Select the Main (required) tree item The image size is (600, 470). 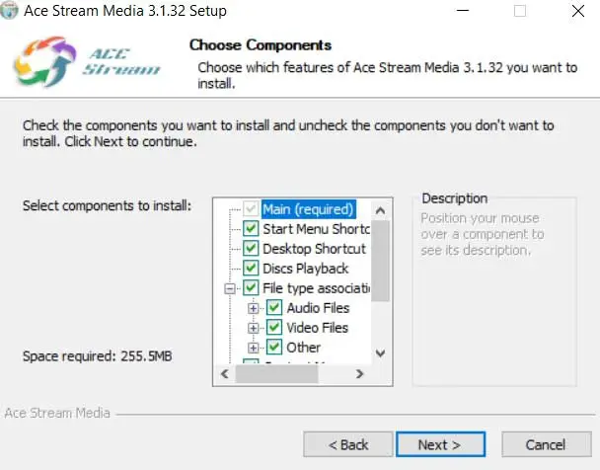click(x=308, y=209)
